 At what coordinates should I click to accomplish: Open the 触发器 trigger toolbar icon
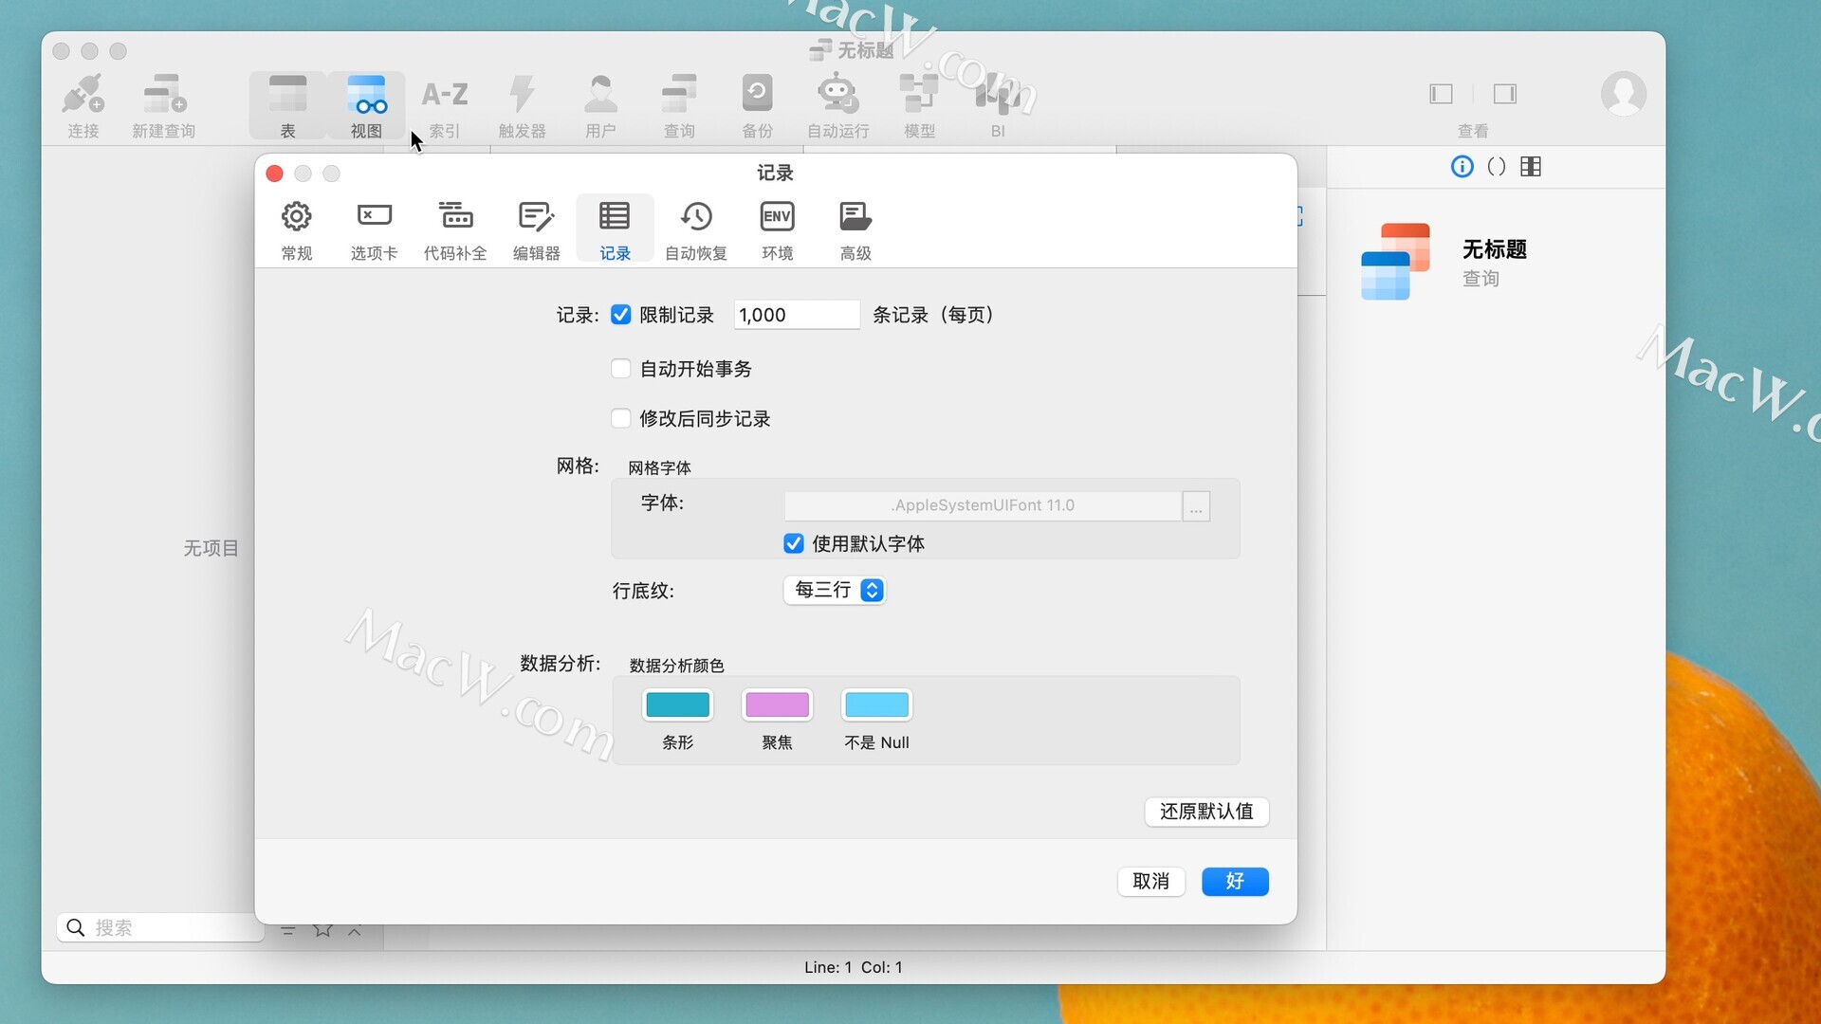pos(523,105)
